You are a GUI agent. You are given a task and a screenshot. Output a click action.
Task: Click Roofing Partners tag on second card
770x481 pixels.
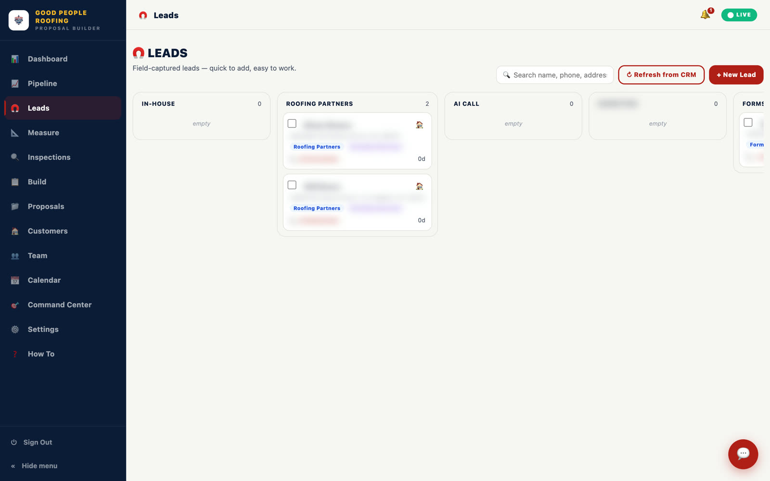point(317,208)
